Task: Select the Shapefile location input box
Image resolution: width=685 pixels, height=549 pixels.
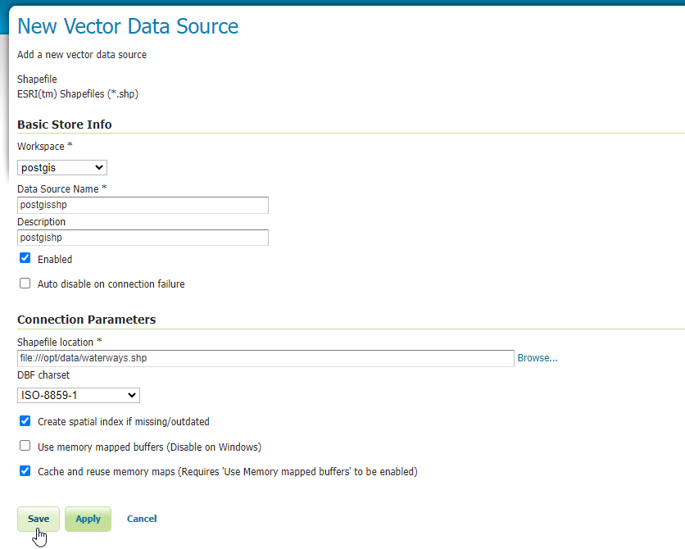Action: click(x=265, y=358)
